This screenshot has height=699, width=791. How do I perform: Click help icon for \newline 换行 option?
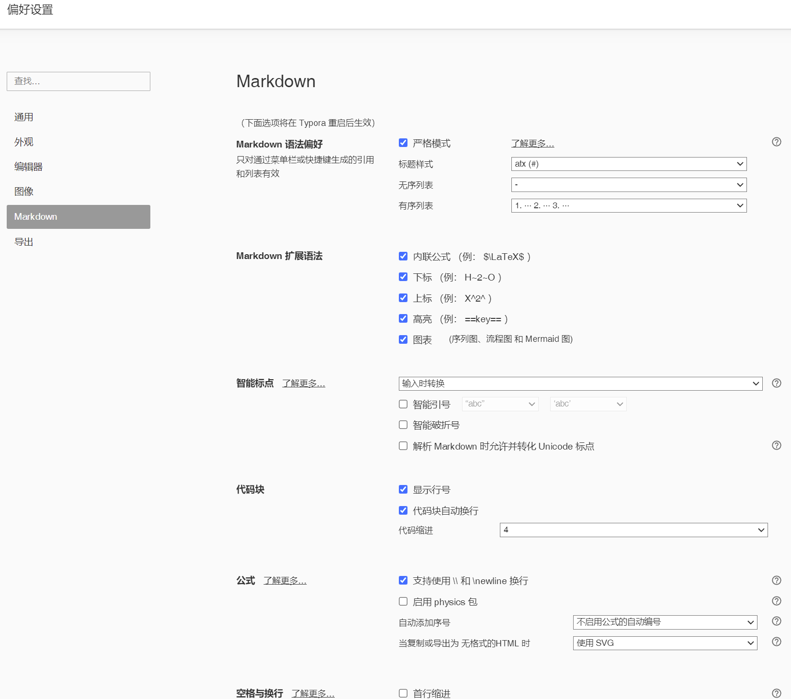(x=776, y=580)
